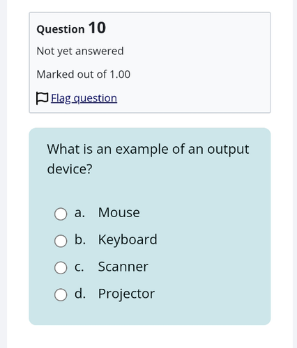Image resolution: width=297 pixels, height=348 pixels.
Task: Choose the Projector answer text
Action: (126, 294)
